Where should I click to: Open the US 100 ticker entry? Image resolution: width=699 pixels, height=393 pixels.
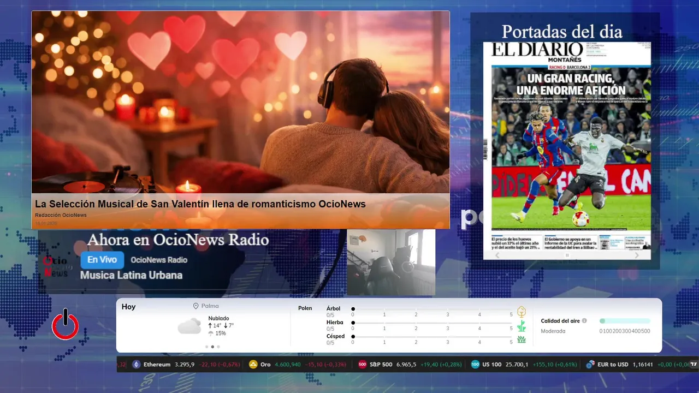click(x=524, y=365)
